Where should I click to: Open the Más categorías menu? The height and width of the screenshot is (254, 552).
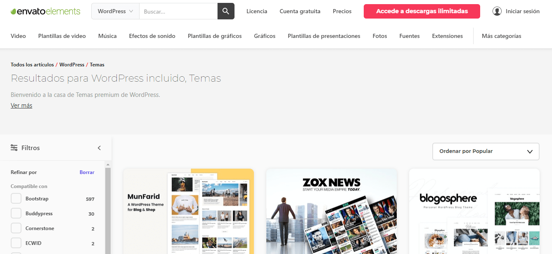pos(501,36)
